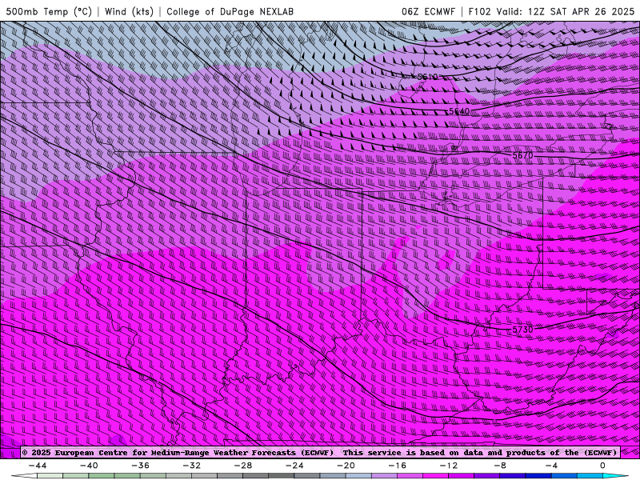This screenshot has height=480, width=640.
Task: Click the -20 colorbar tick label
Action: [346, 466]
